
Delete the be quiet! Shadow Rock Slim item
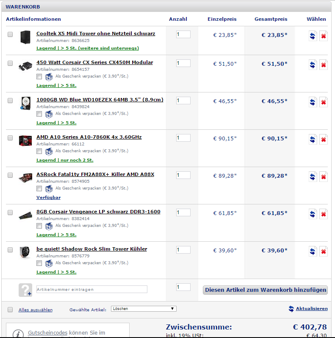pos(324,251)
